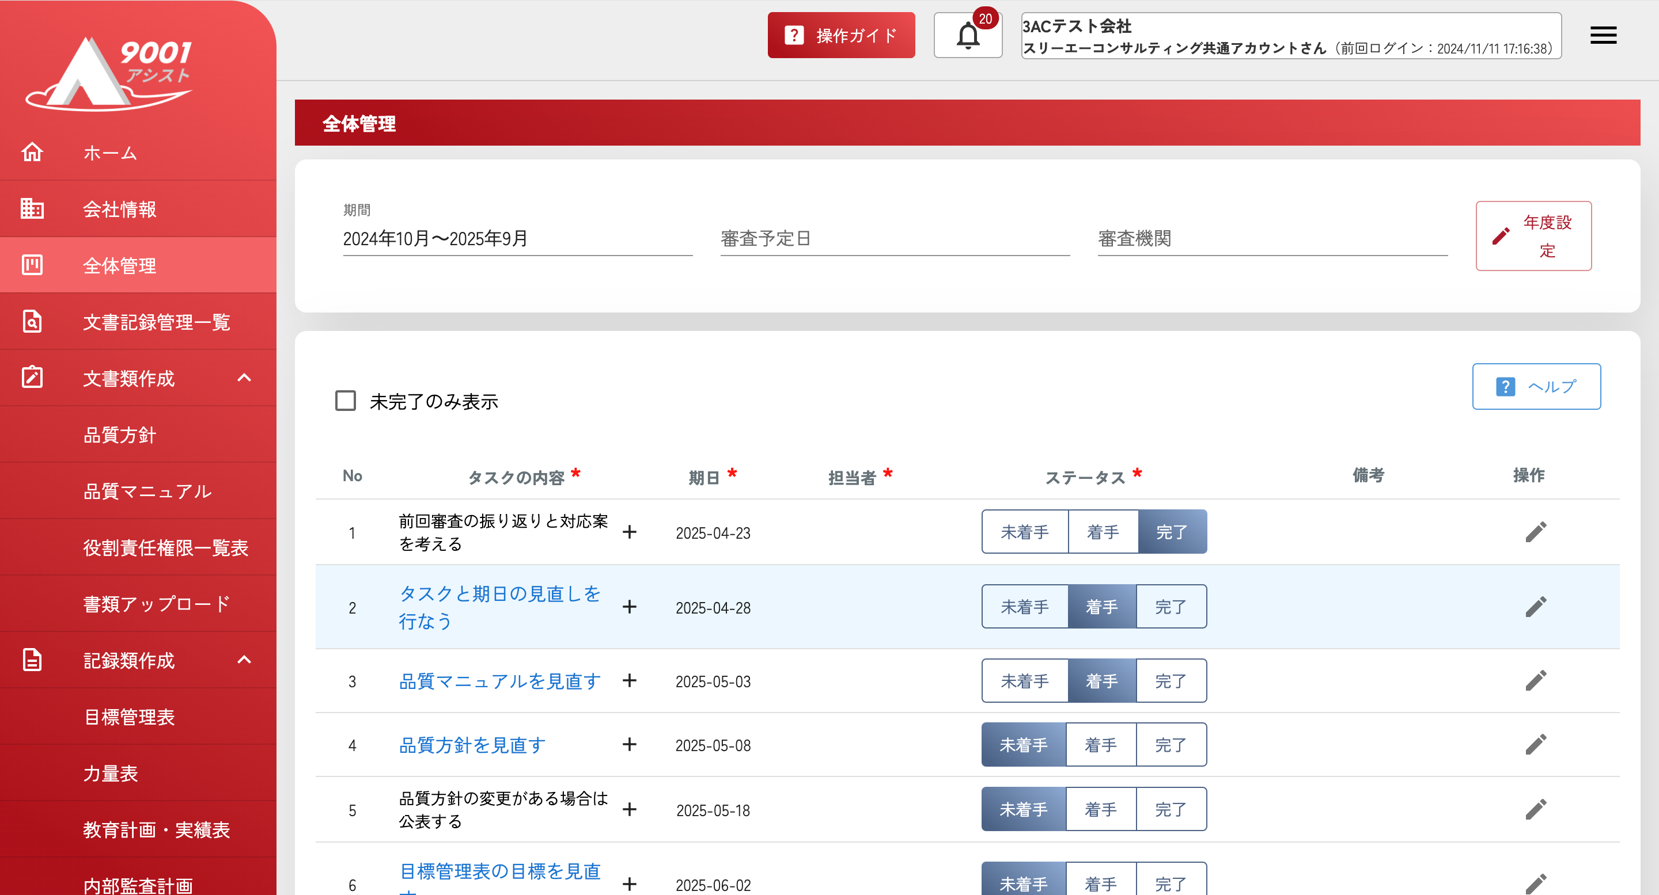Click plus icon beside 品質方針を見直す
This screenshot has width=1659, height=895.
pos(629,744)
